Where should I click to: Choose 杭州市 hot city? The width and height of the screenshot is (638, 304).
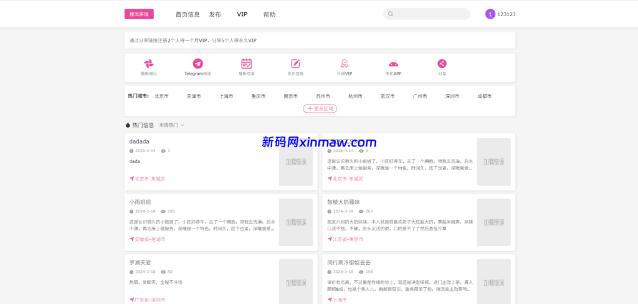click(x=355, y=97)
